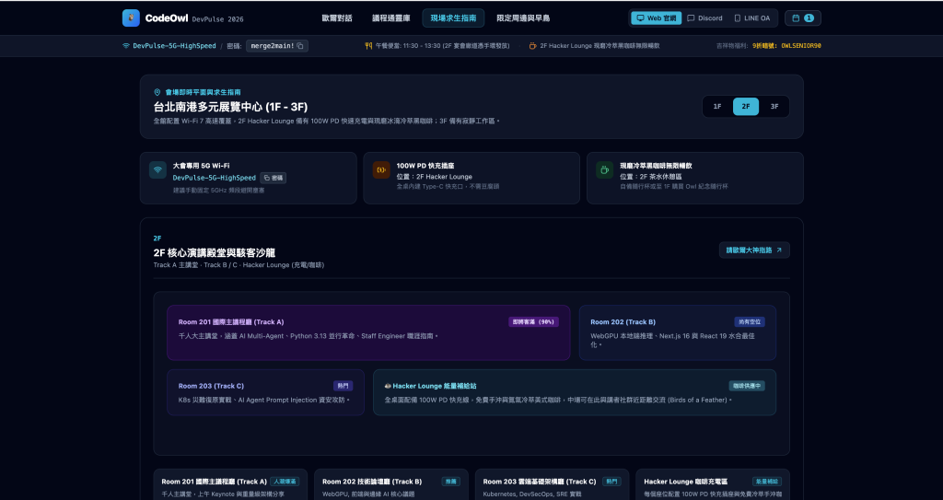Click the map pin icon above venue title
The width and height of the screenshot is (943, 500).
point(157,92)
